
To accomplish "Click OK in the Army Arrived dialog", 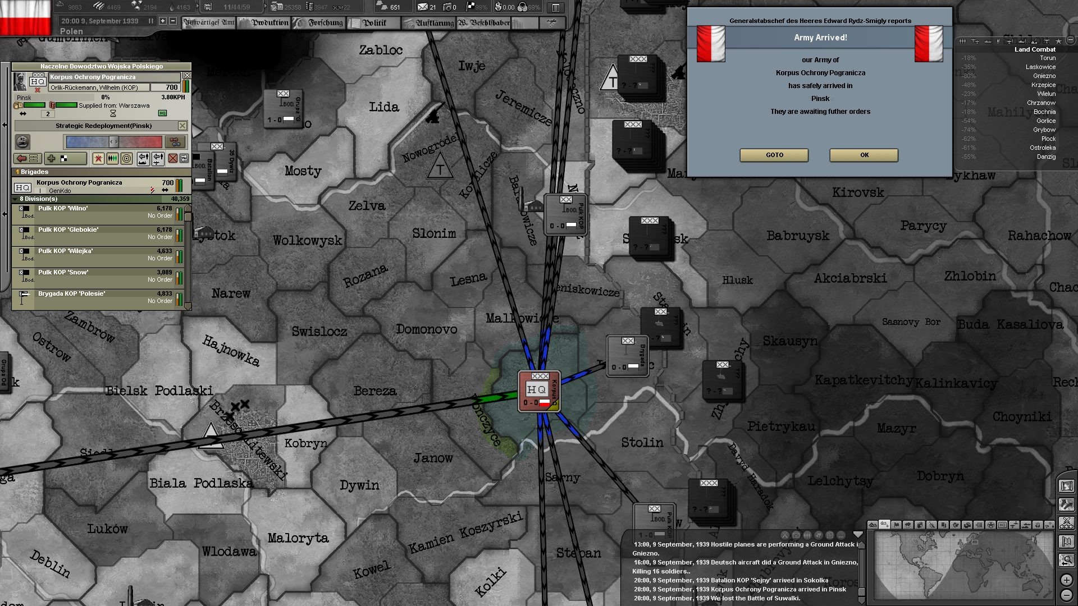I will click(864, 155).
